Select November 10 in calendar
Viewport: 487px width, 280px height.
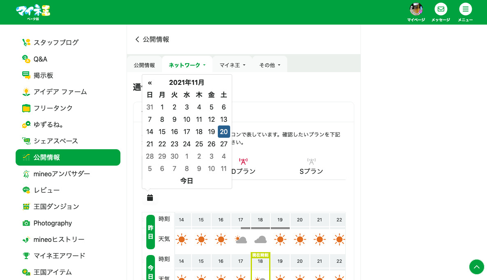click(x=187, y=120)
